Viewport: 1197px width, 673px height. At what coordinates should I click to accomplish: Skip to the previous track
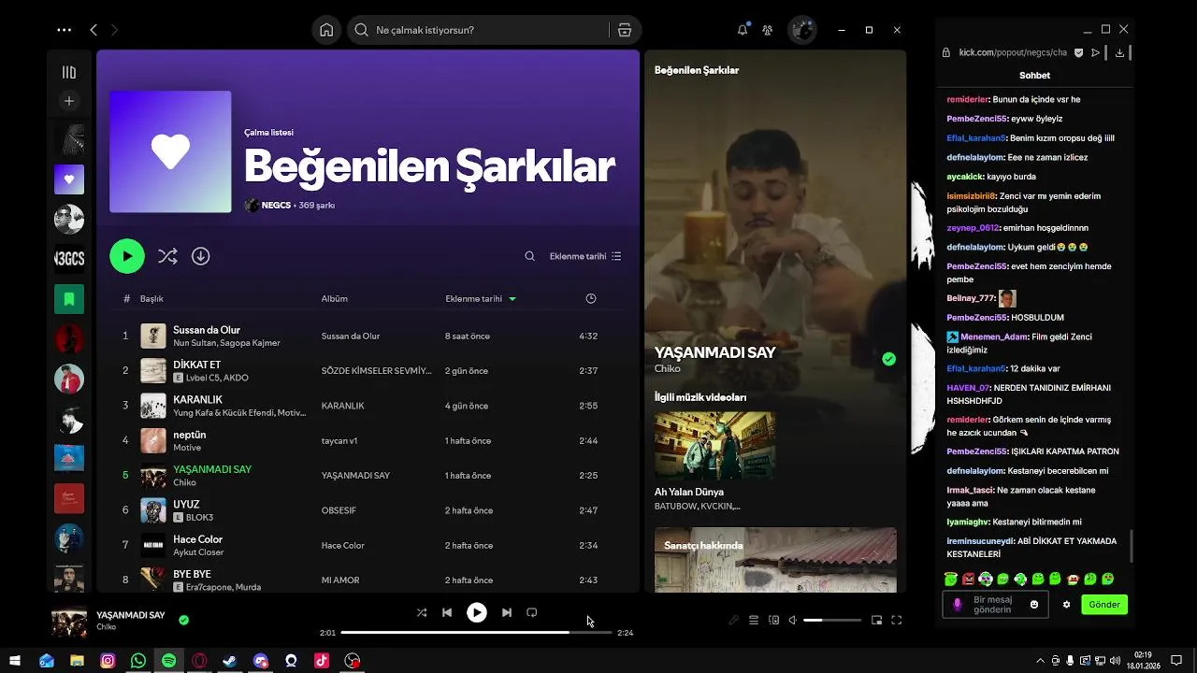coord(447,612)
